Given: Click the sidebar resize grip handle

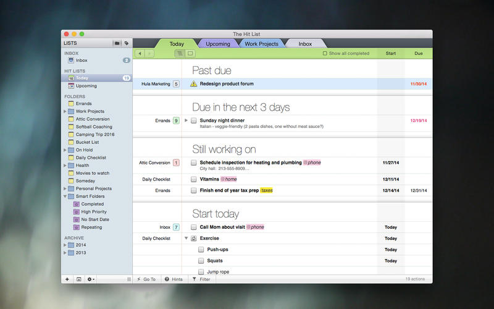Looking at the screenshot, I should click(129, 279).
